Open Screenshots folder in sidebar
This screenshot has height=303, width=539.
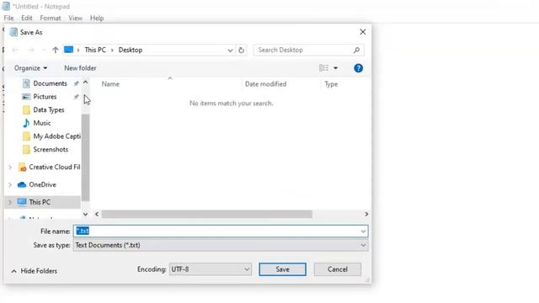click(51, 150)
